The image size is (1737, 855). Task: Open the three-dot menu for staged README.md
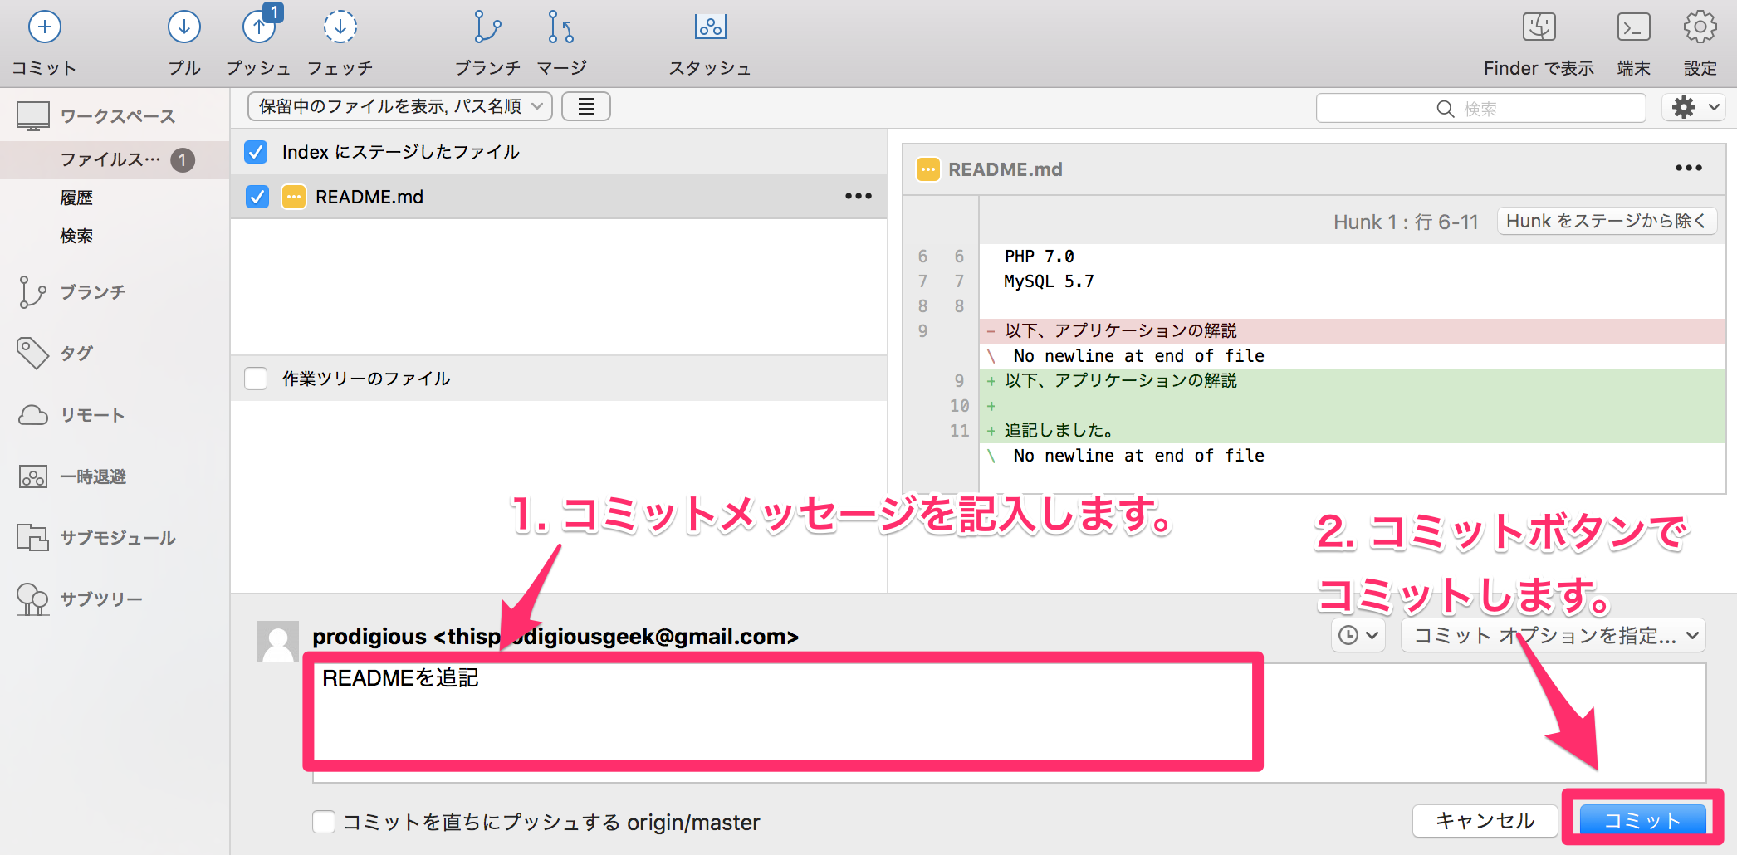(x=859, y=197)
